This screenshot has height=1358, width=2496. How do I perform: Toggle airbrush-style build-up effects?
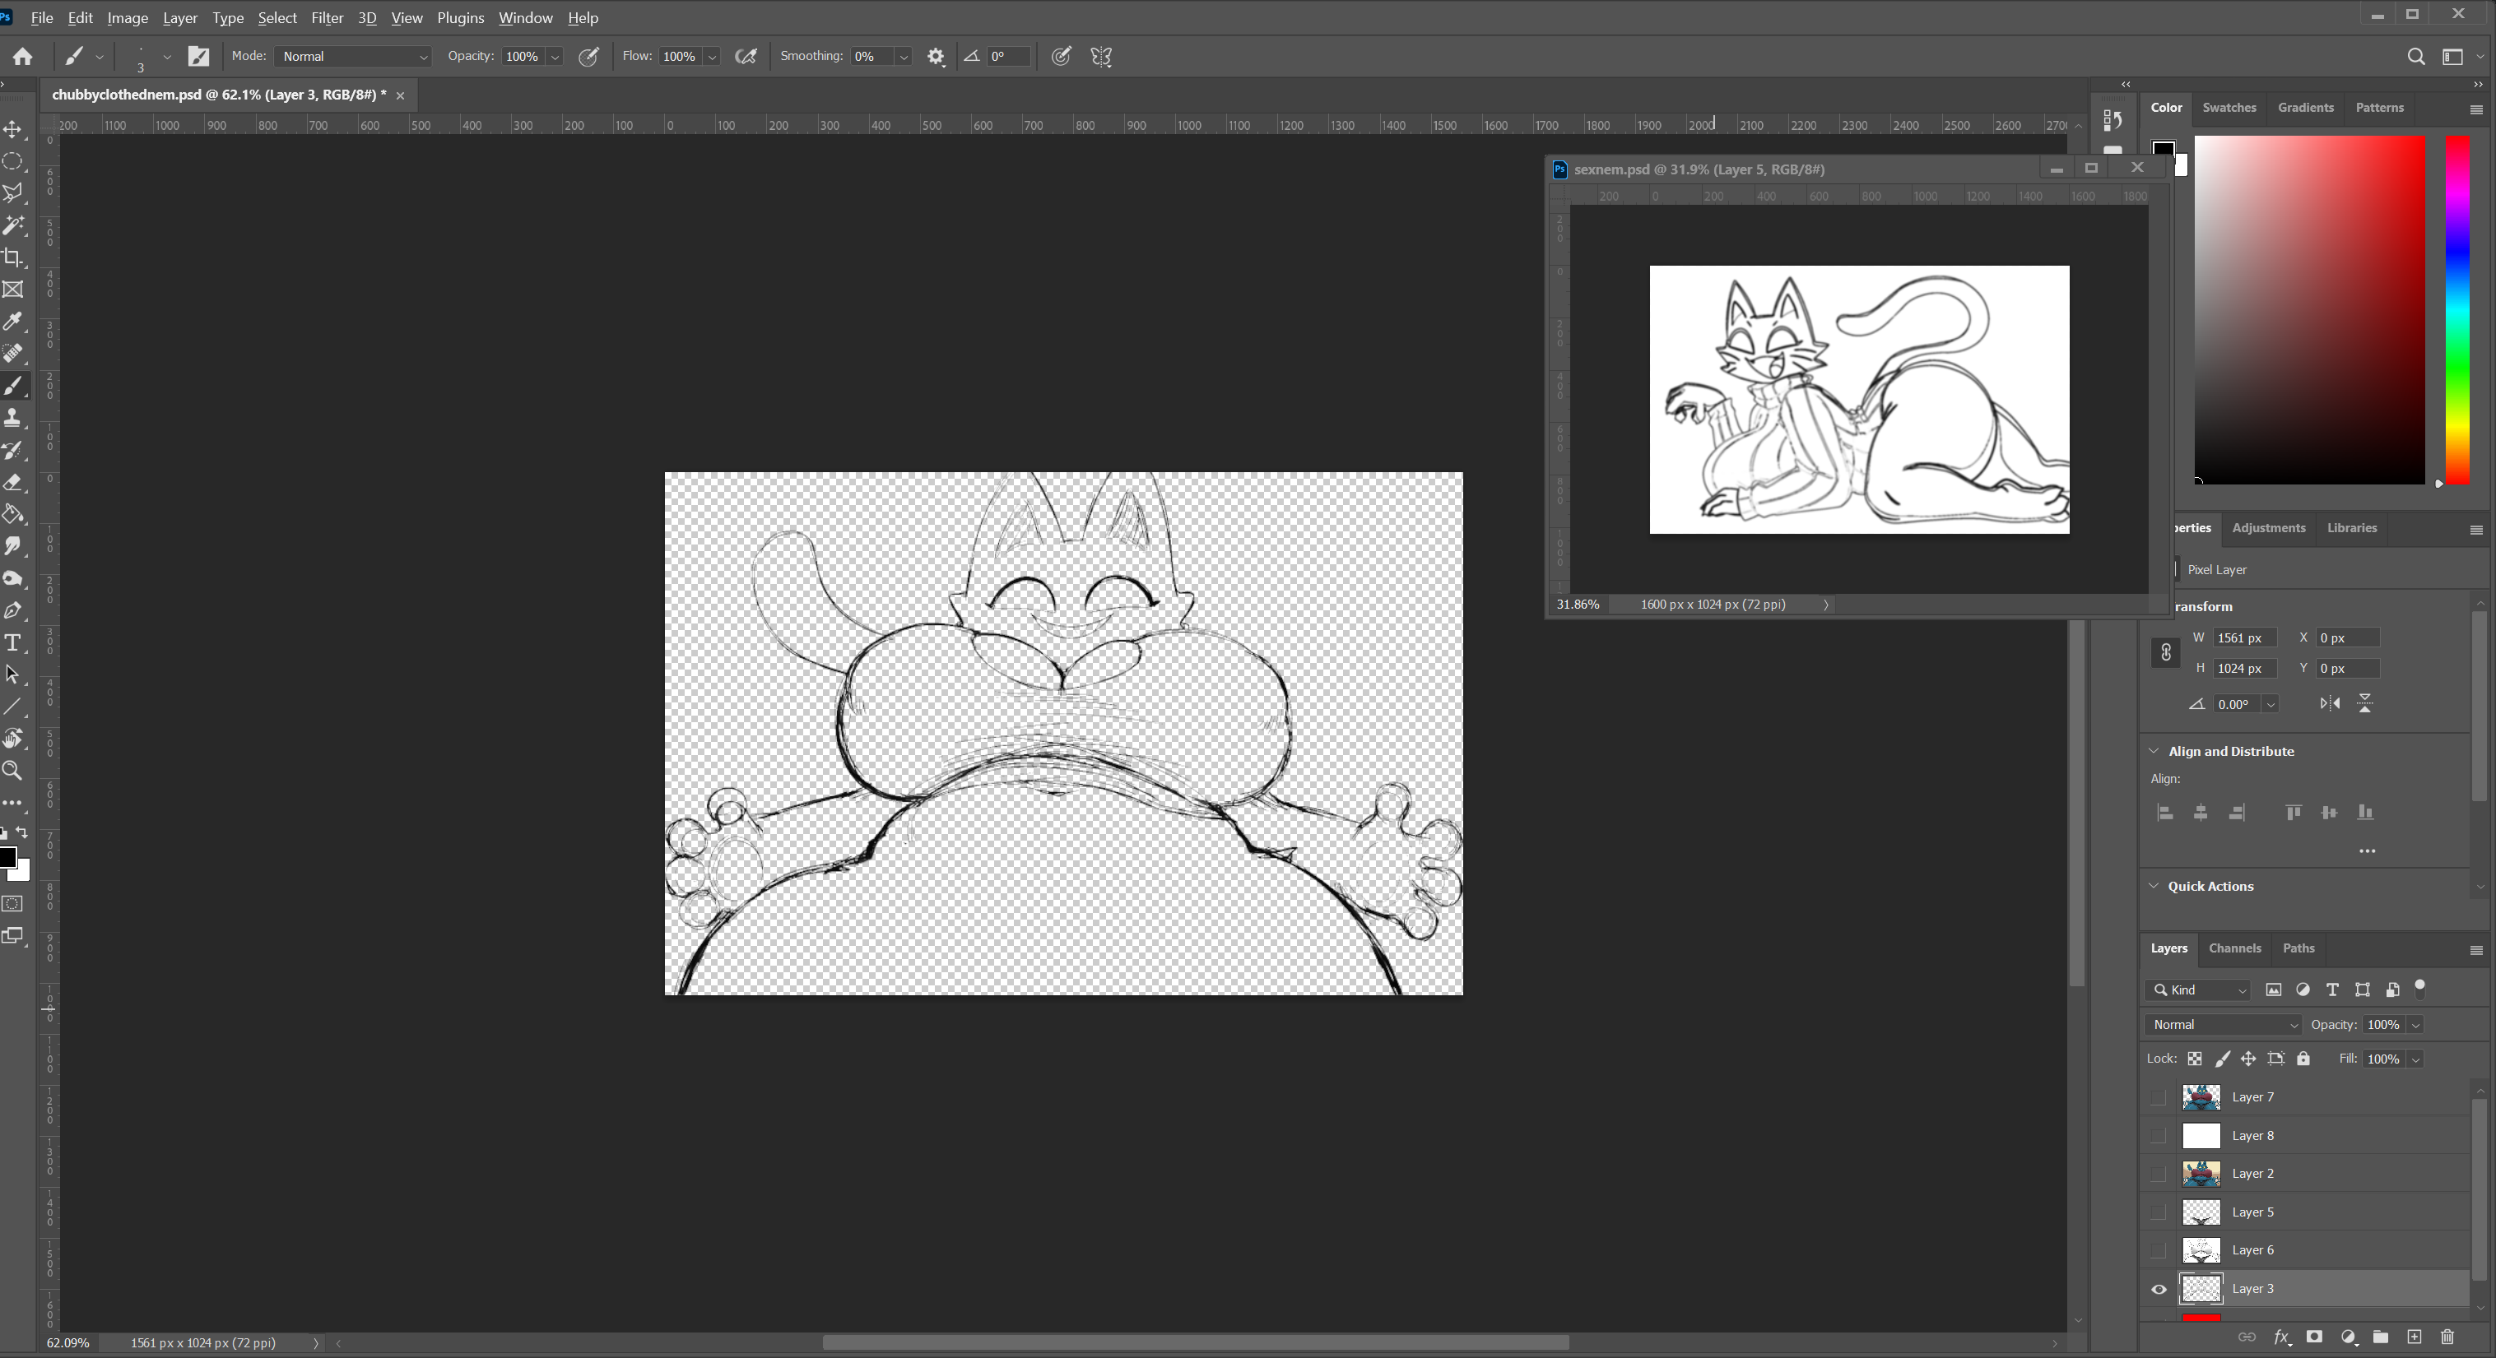[745, 57]
